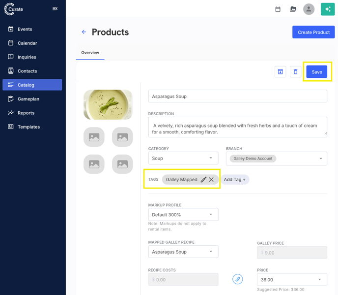Click the green sparkle AI button
Viewport: 338px width, 295px height.
tap(328, 9)
